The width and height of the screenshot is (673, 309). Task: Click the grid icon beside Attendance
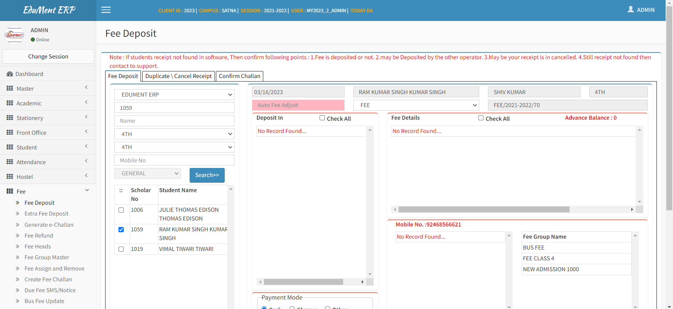(x=10, y=162)
